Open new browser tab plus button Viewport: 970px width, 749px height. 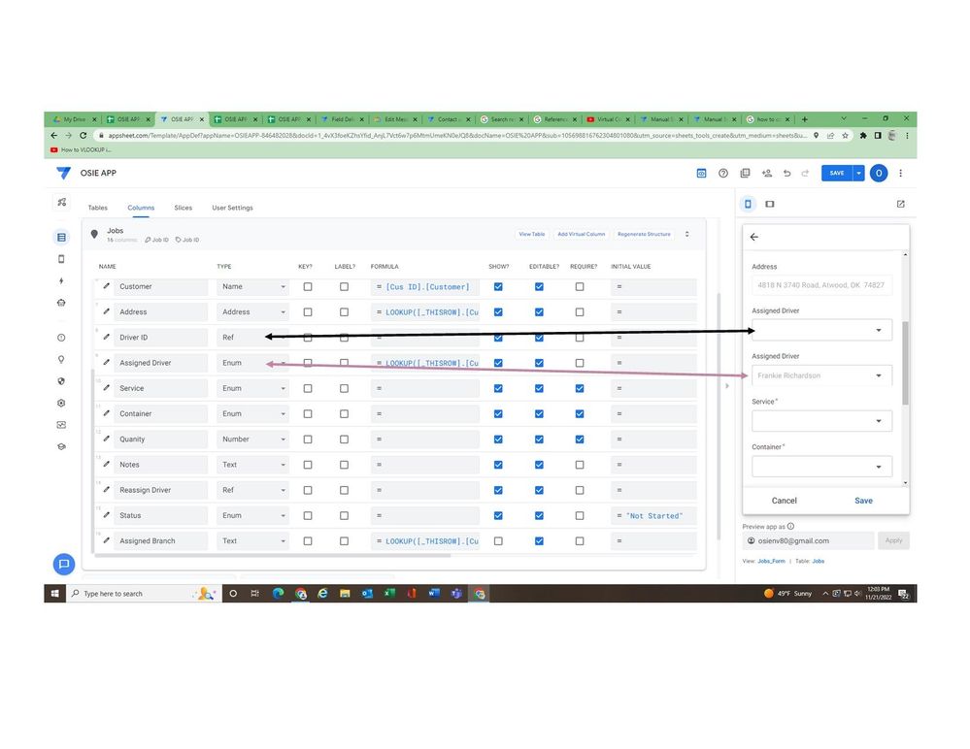pyautogui.click(x=804, y=119)
